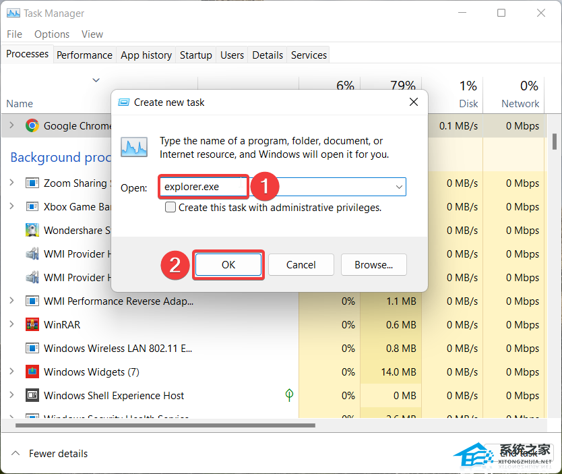The image size is (562, 474).
Task: Sort by the Name column header
Action: click(20, 104)
